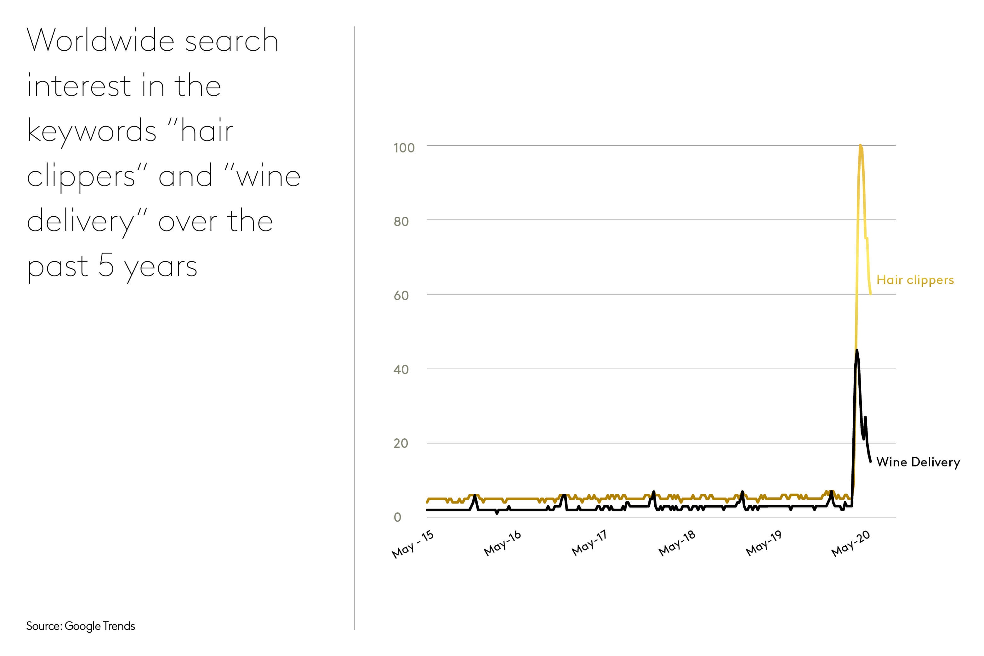Click the end point of the yellow line
The width and height of the screenshot is (984, 656).
870,294
